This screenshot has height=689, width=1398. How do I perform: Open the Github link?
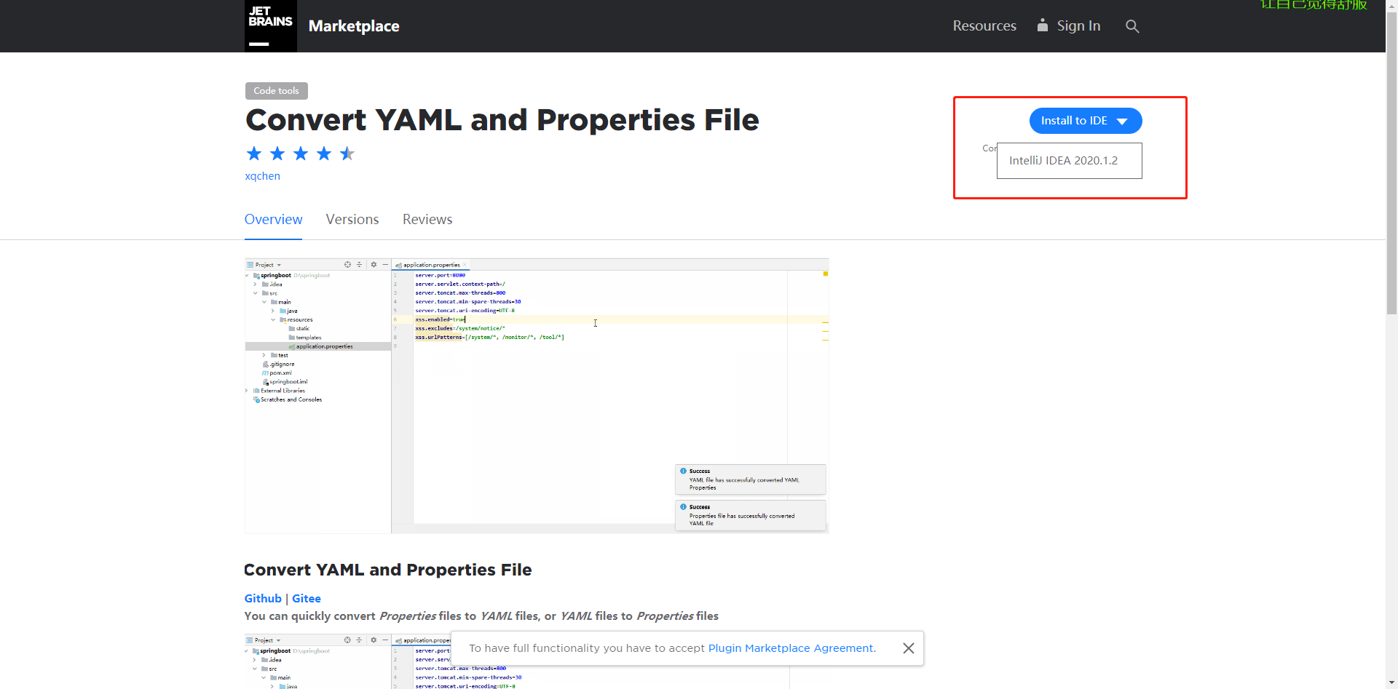[x=263, y=598]
